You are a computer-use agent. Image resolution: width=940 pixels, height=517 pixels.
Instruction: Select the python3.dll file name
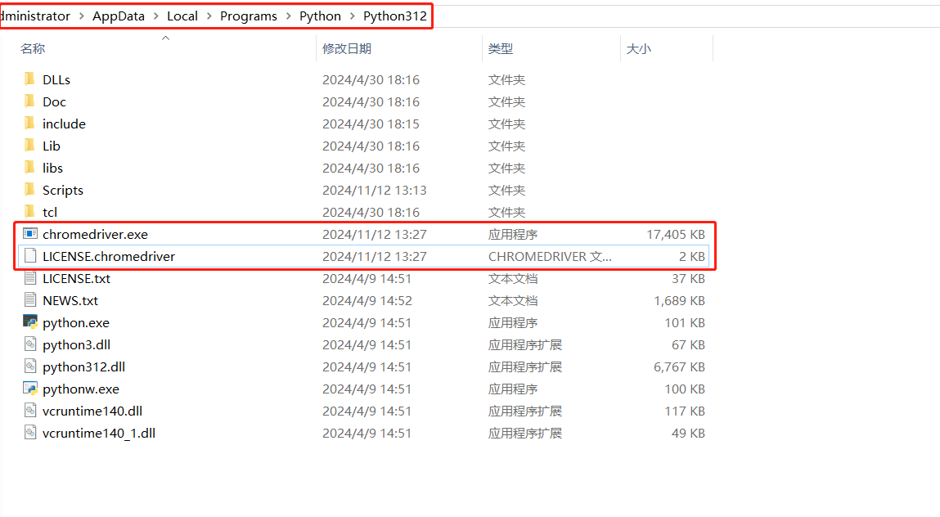76,345
